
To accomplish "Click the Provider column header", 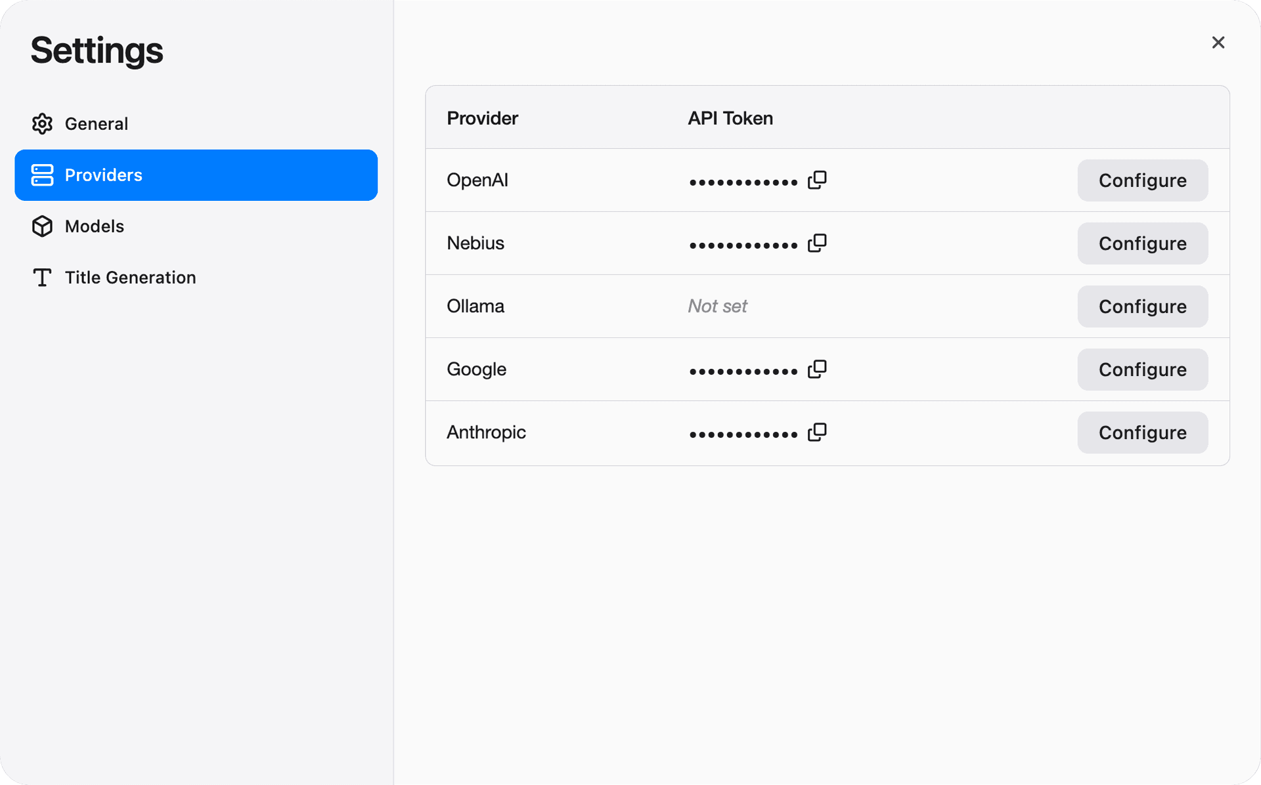I will (483, 118).
